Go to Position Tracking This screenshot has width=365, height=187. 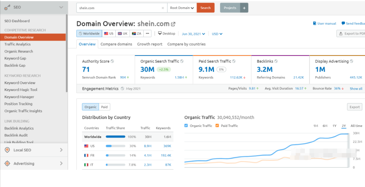coord(18,104)
